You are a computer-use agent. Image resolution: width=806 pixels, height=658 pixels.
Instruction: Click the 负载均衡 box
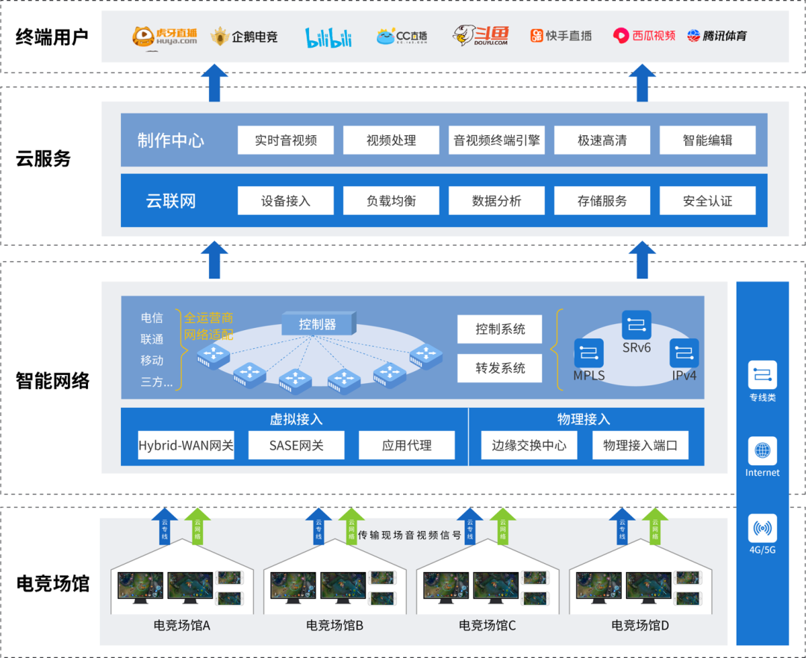point(391,201)
